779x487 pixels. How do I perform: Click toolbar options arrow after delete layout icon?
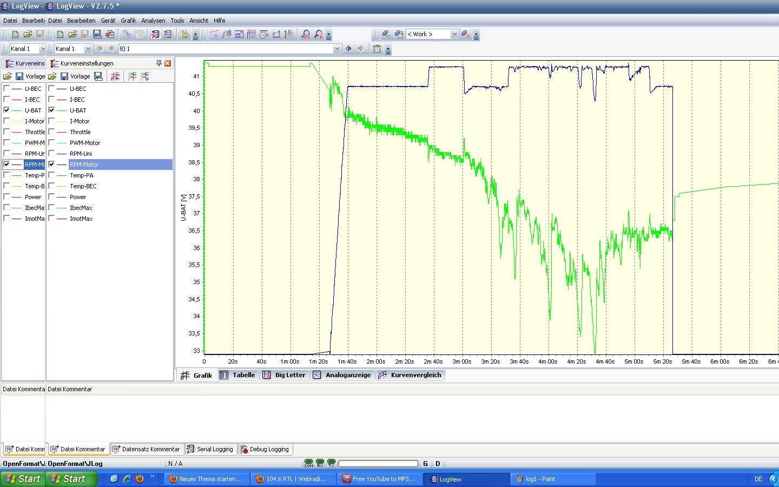(x=476, y=35)
